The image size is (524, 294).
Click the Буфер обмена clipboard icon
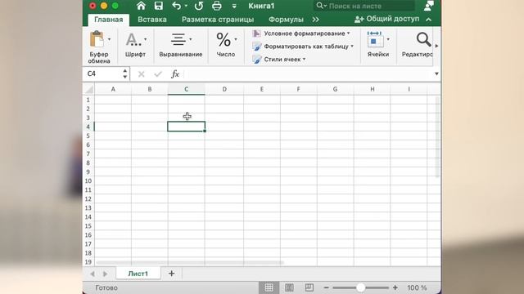(97, 39)
